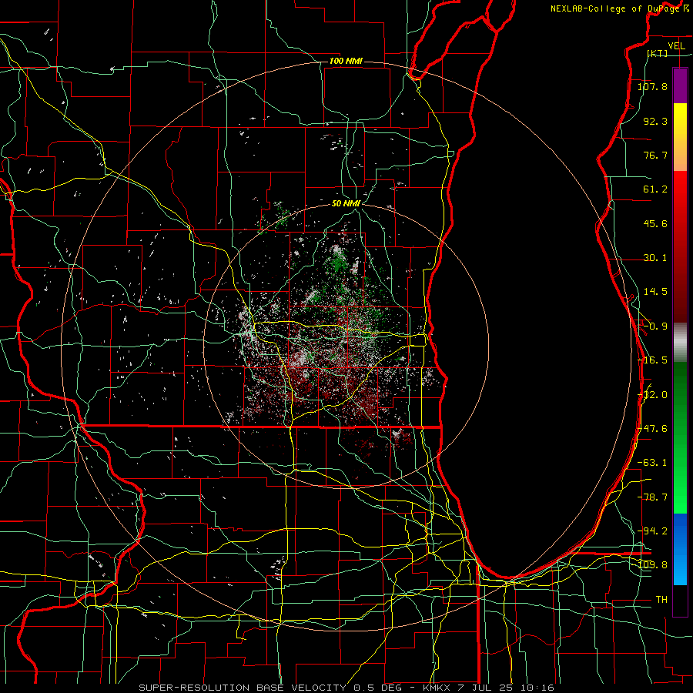The width and height of the screenshot is (693, 693).
Task: Pick the blue segment of velocity scale
Action: pyautogui.click(x=680, y=549)
